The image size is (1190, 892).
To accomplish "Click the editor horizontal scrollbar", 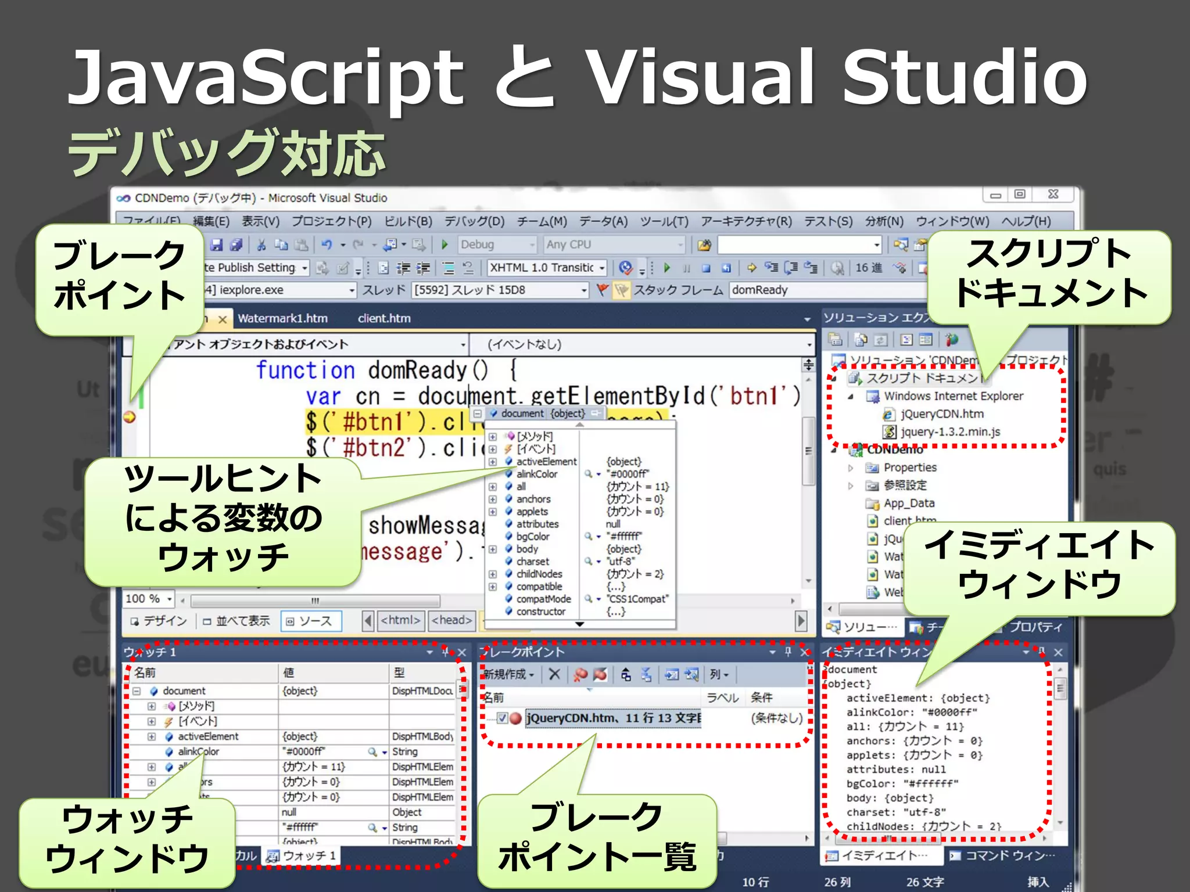I will point(315,600).
